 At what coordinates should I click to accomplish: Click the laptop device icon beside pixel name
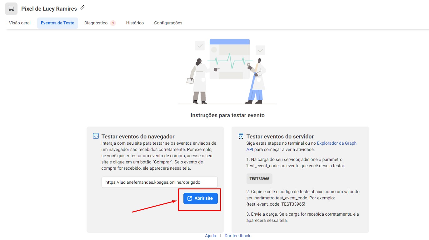click(11, 9)
